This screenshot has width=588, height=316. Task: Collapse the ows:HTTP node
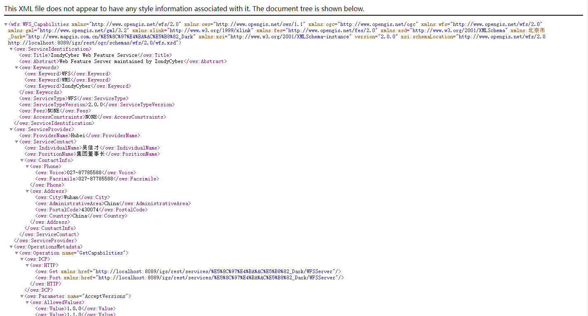27,265
